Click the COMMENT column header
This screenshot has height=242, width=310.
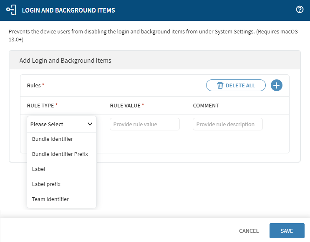click(206, 106)
